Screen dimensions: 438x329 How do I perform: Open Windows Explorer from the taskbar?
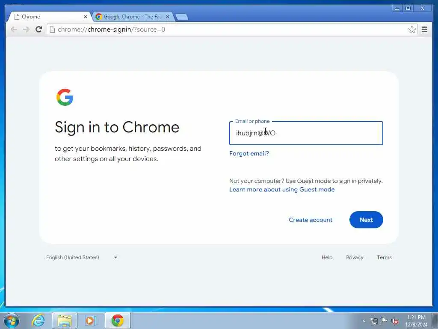(x=65, y=320)
